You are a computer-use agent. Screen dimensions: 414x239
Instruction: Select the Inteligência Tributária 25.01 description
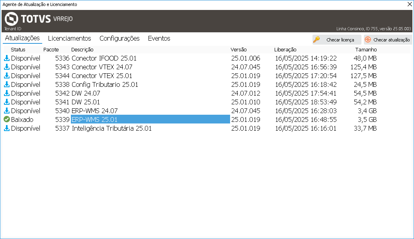coord(112,128)
